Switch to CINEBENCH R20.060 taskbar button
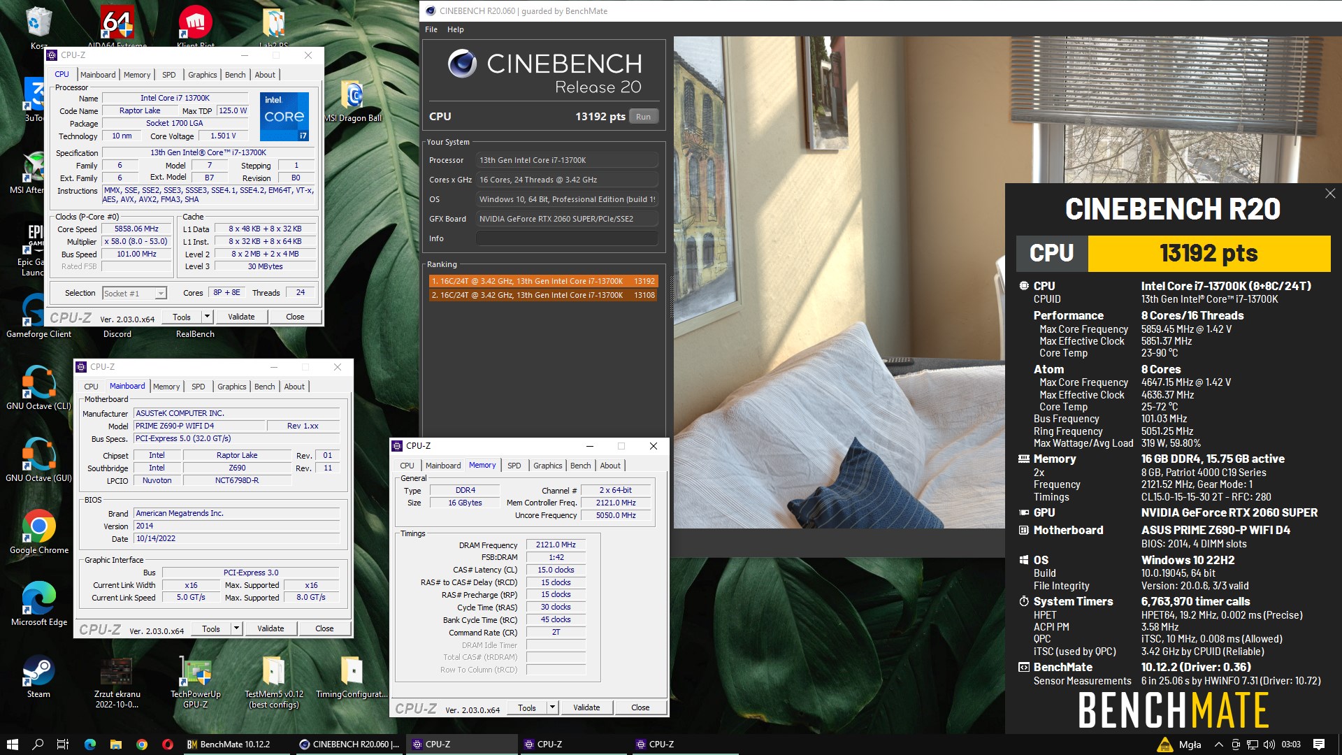This screenshot has height=755, width=1342. (349, 745)
